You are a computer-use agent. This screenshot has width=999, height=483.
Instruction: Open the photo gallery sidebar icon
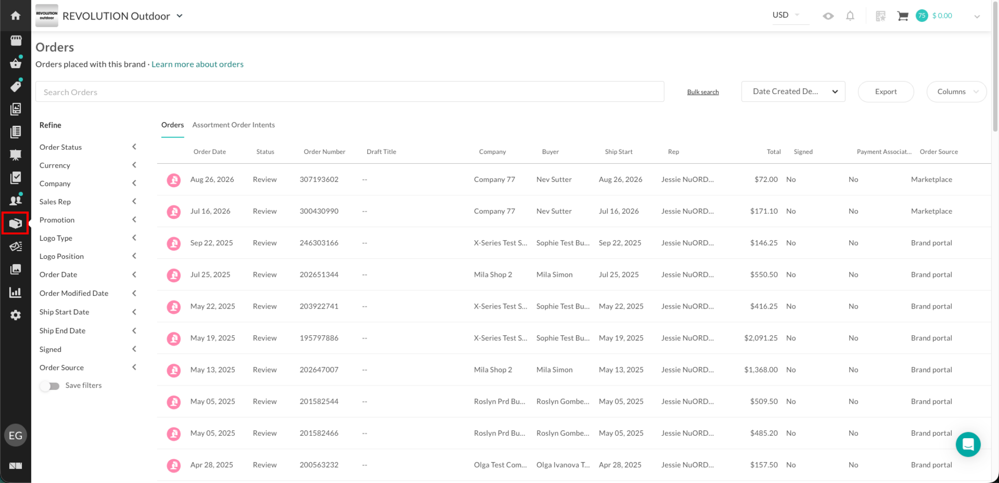(16, 269)
